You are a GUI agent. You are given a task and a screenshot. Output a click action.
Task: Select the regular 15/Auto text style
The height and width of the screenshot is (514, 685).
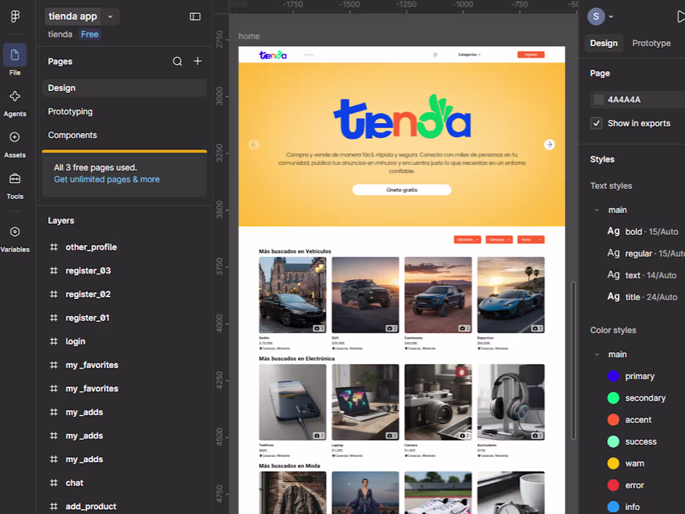[x=645, y=254]
